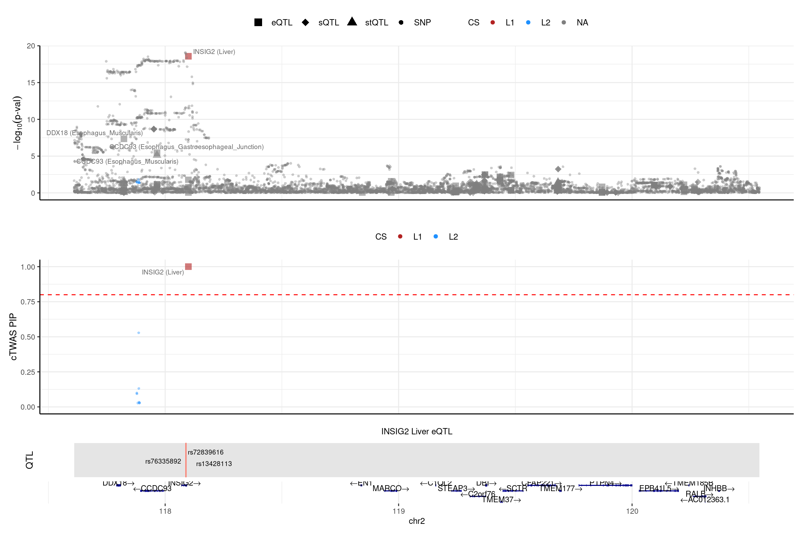Click the rs13428113 variant label
The height and width of the screenshot is (535, 803).
click(214, 464)
